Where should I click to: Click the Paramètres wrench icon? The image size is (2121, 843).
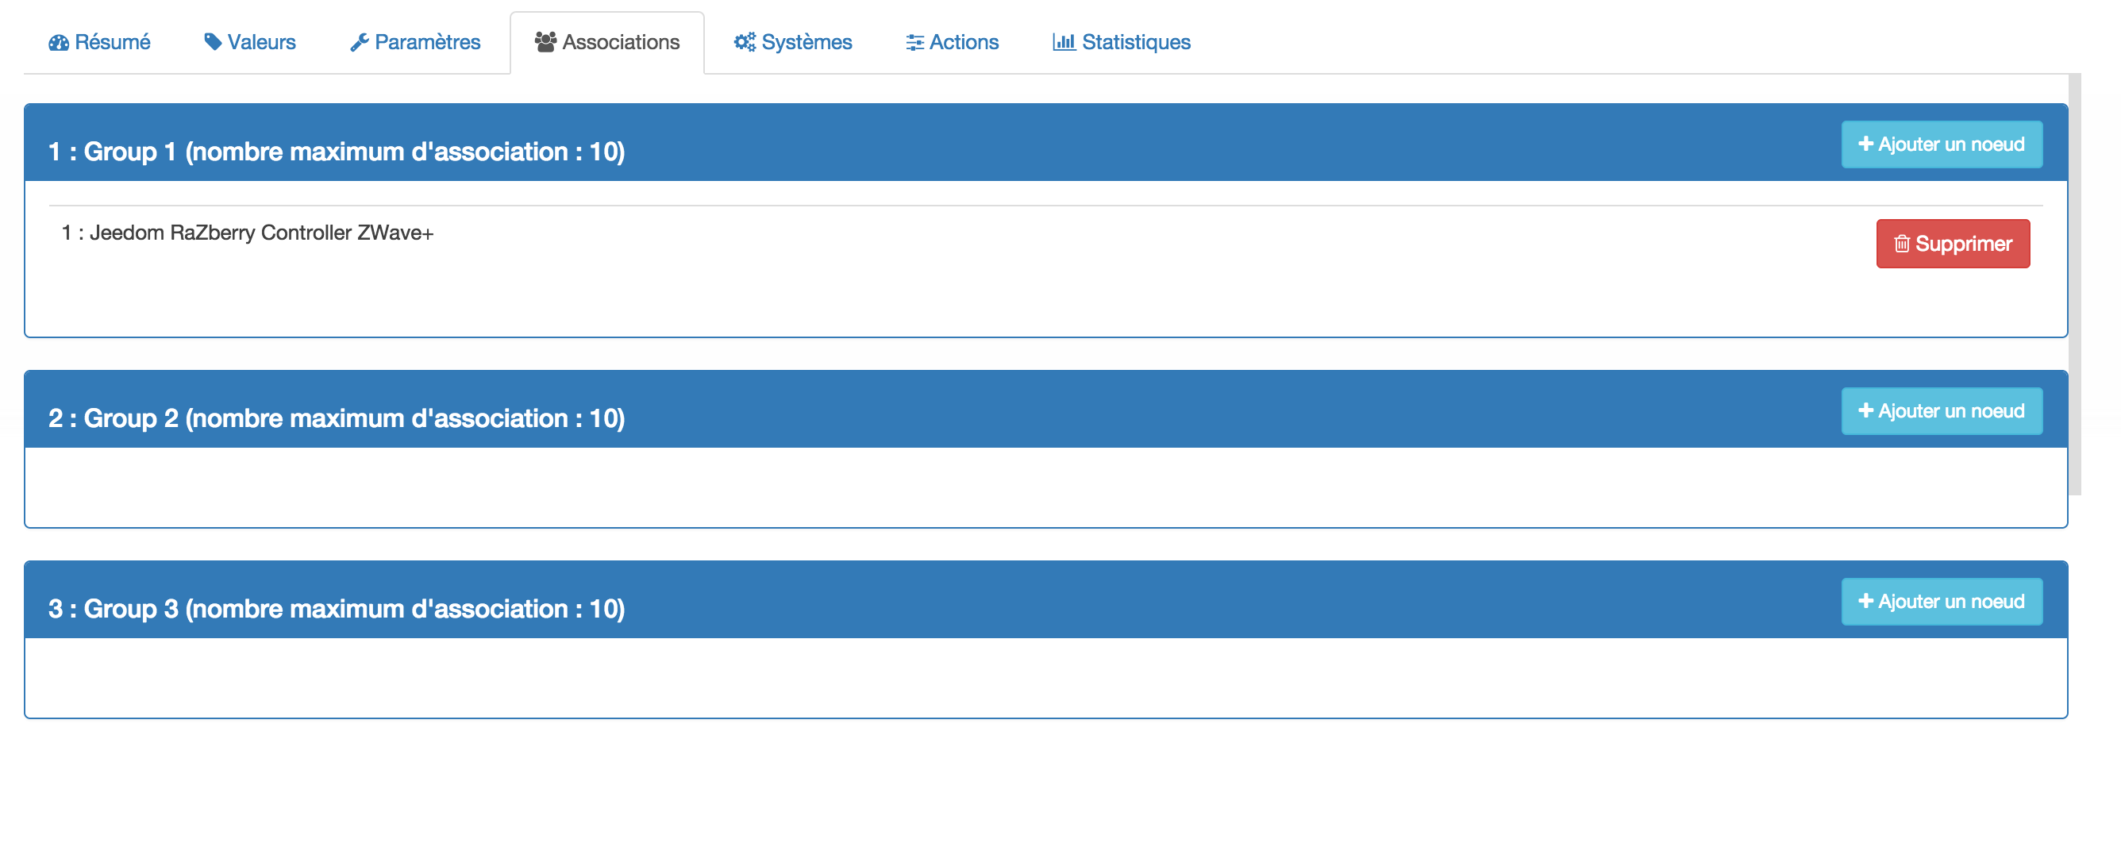pos(359,43)
